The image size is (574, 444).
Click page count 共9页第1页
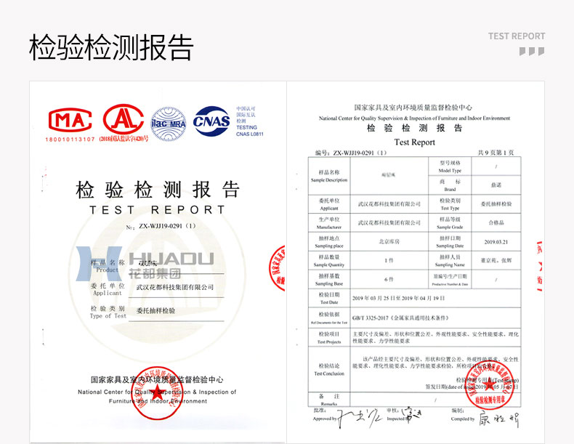(x=496, y=153)
